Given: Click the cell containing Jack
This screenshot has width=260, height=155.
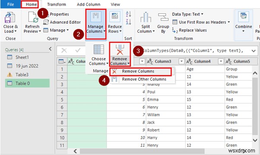Looking at the screenshot, I should [x=166, y=122].
